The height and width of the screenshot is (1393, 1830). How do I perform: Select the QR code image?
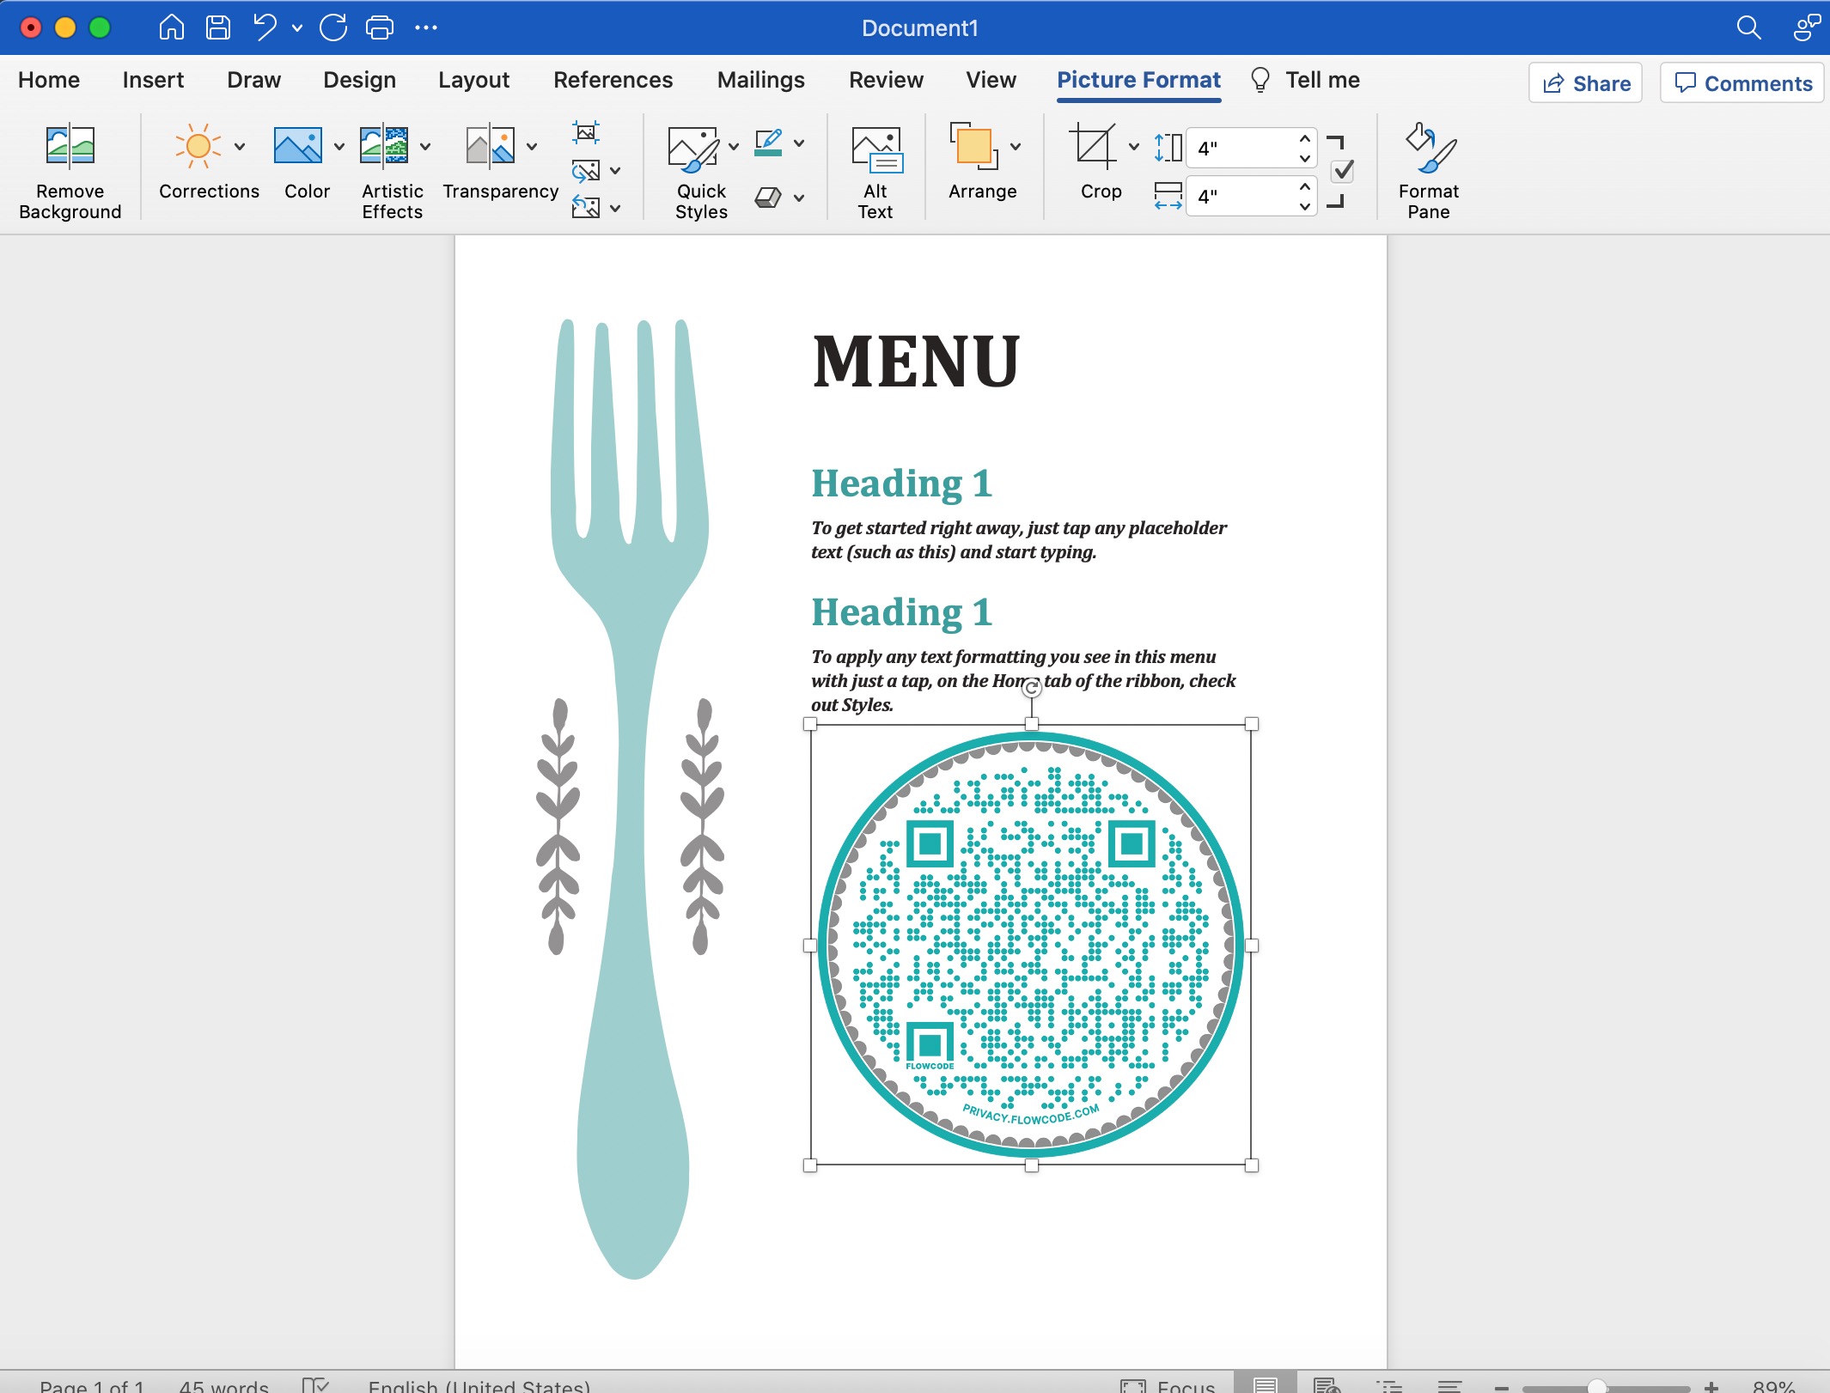(1031, 944)
